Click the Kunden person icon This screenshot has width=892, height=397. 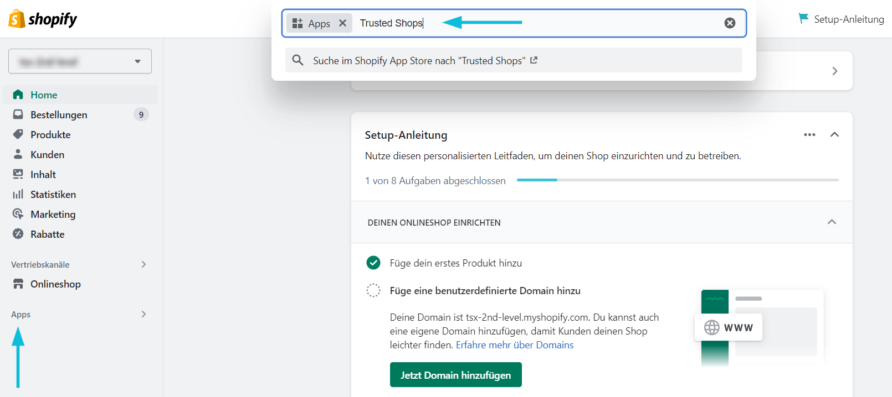(18, 154)
